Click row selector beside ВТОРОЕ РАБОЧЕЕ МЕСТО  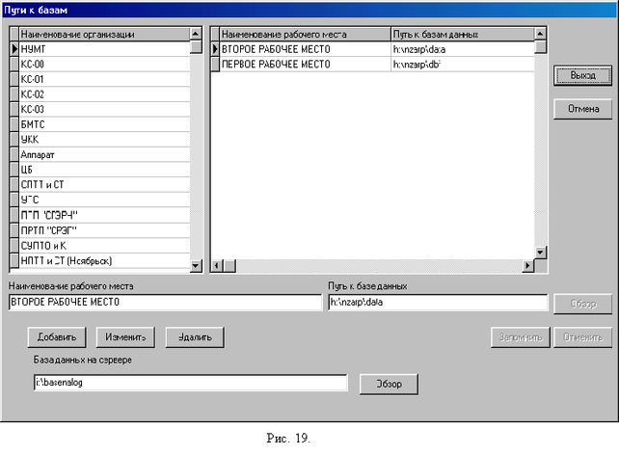(x=215, y=49)
